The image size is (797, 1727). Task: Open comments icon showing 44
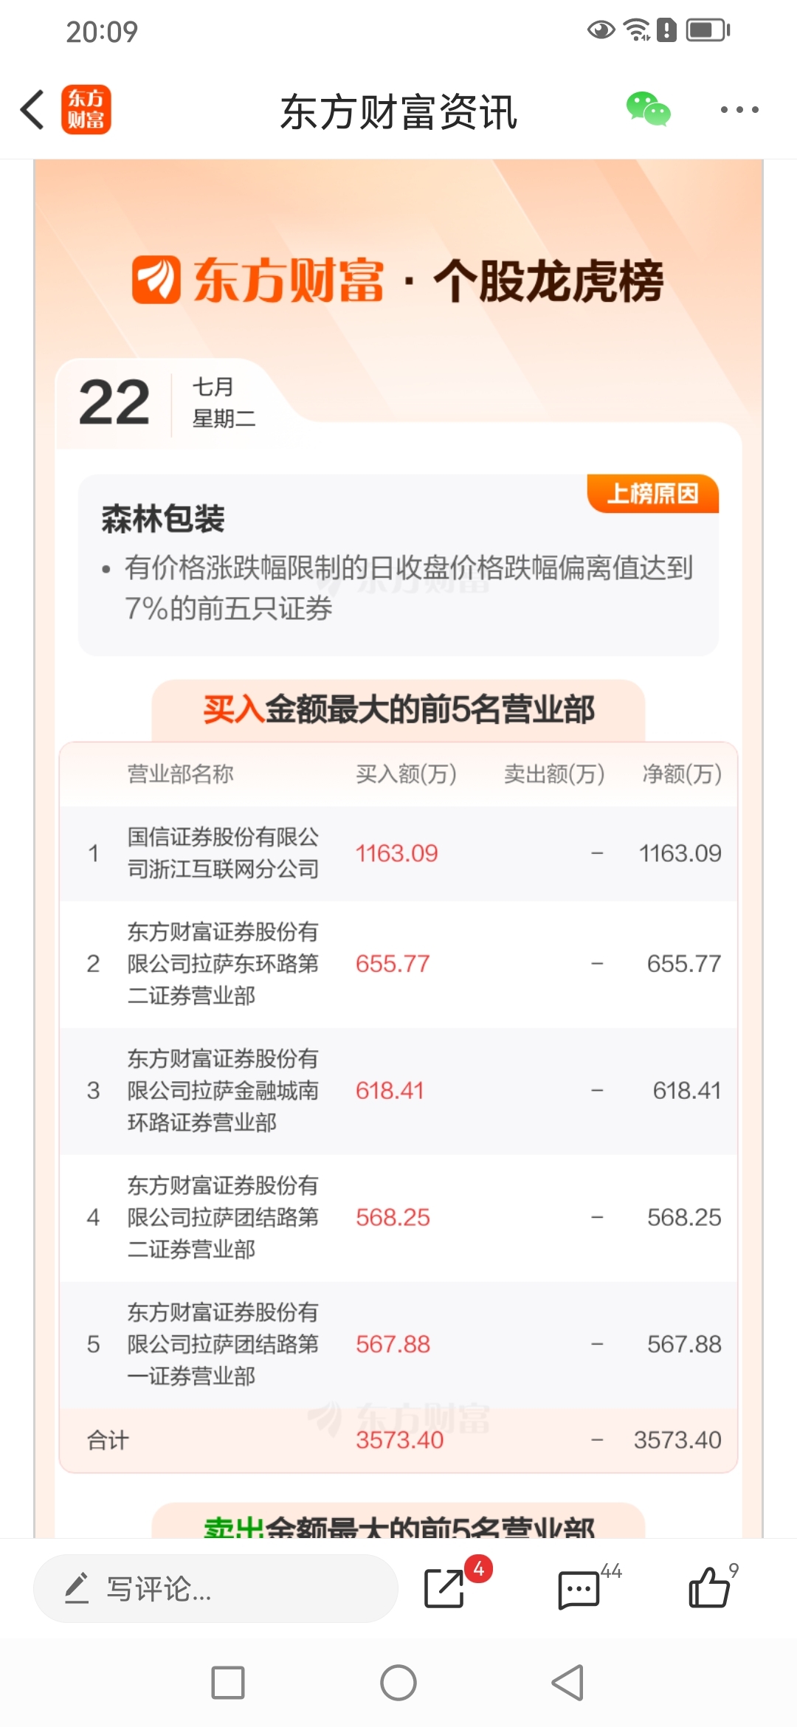coord(579,1589)
